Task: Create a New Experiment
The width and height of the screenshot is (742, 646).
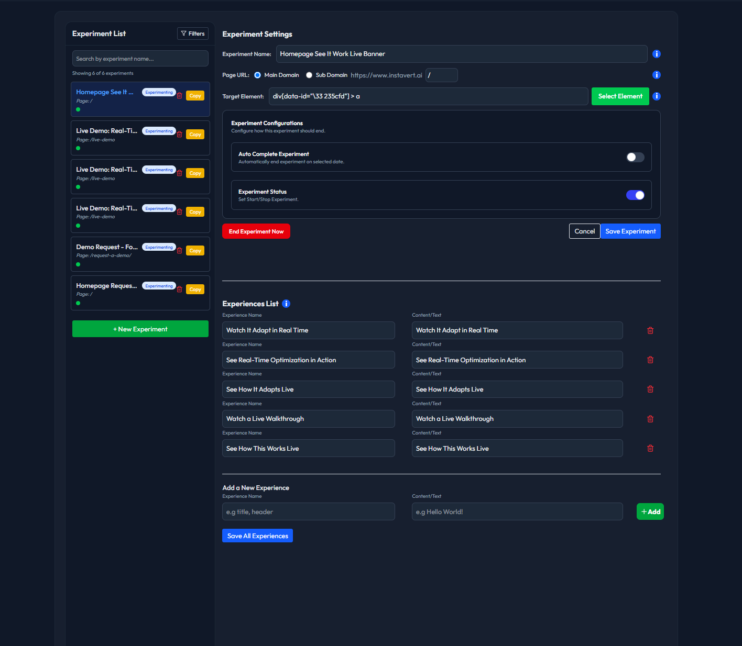Action: coord(140,329)
